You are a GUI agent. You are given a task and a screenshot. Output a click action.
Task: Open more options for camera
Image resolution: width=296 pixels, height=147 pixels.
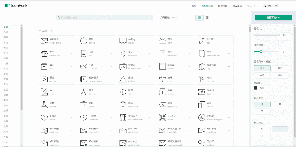pos(72,79)
